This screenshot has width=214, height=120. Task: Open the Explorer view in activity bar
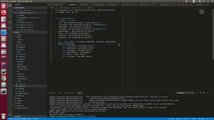point(10,5)
